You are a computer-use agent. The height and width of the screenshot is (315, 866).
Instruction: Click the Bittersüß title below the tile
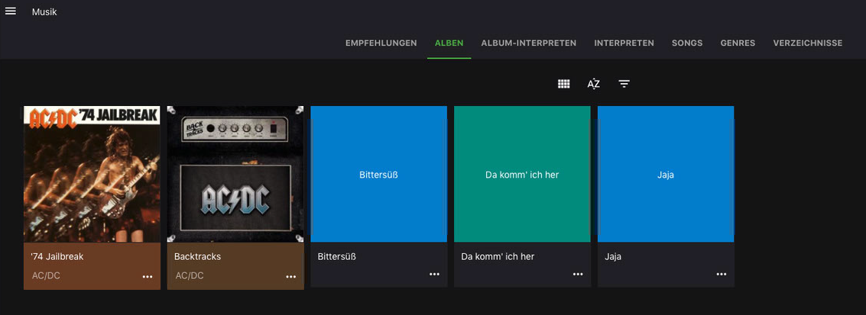click(x=337, y=256)
